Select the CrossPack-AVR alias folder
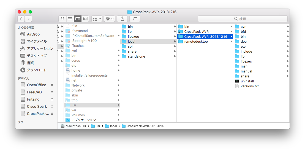 pyautogui.click(x=205, y=31)
